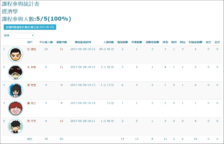Screen dimensions: 224x144
Task: Click the 討論區點擊 column header
Action: (195, 42)
